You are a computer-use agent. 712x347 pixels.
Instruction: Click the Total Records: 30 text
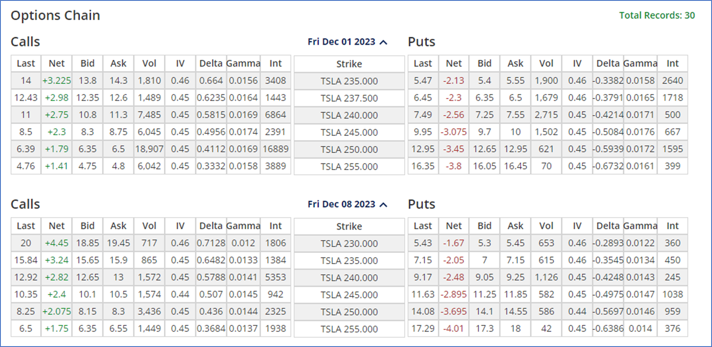point(657,16)
